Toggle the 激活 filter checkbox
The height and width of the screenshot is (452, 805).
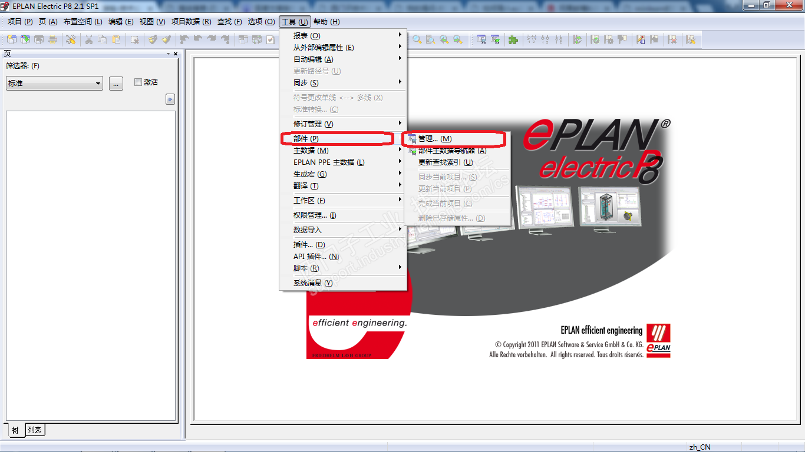138,82
